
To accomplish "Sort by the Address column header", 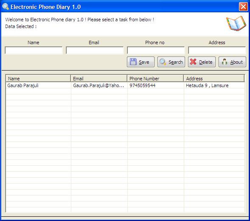I will (x=214, y=78).
